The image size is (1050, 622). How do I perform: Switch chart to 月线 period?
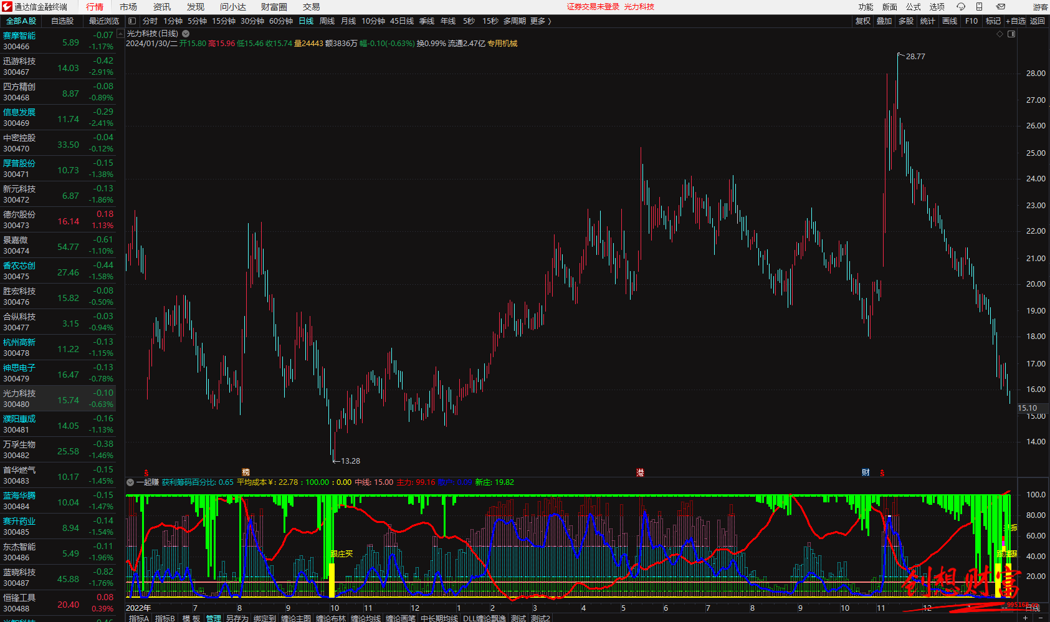pos(348,21)
